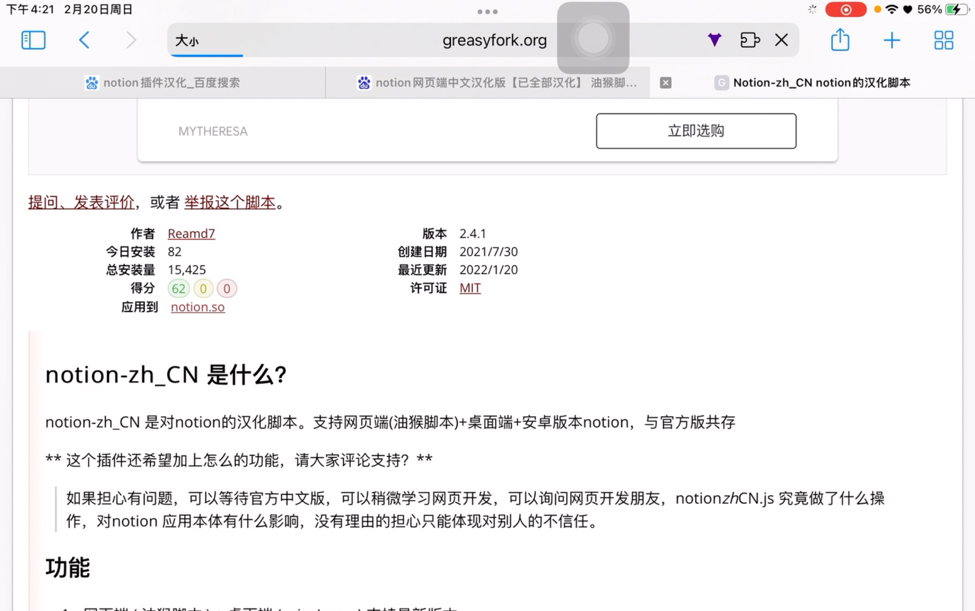Click the total installs value 15,425
Screen dimensions: 975x611
tap(187, 270)
